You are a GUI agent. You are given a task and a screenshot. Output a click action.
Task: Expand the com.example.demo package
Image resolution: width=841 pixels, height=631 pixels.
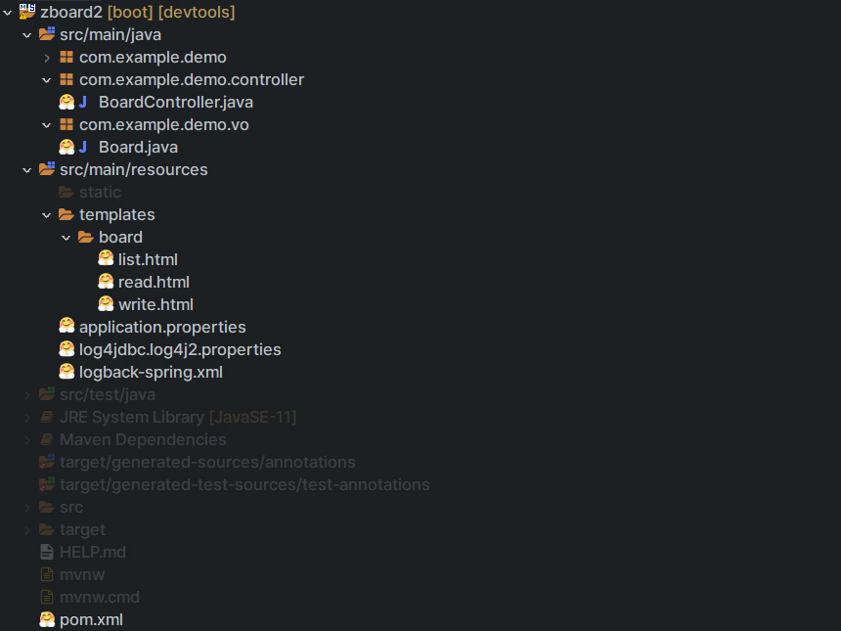pyautogui.click(x=46, y=58)
